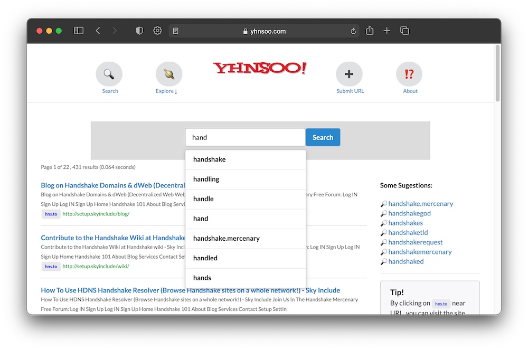Open a new tab with plus icon
528x350 pixels.
pos(387,31)
